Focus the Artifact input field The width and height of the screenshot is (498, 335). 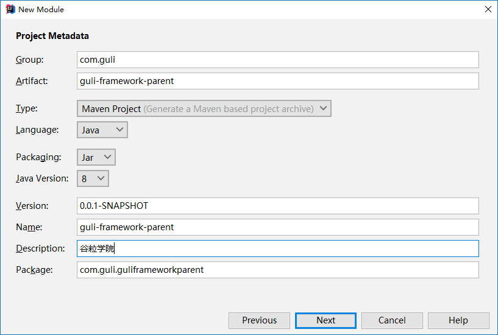tap(277, 81)
